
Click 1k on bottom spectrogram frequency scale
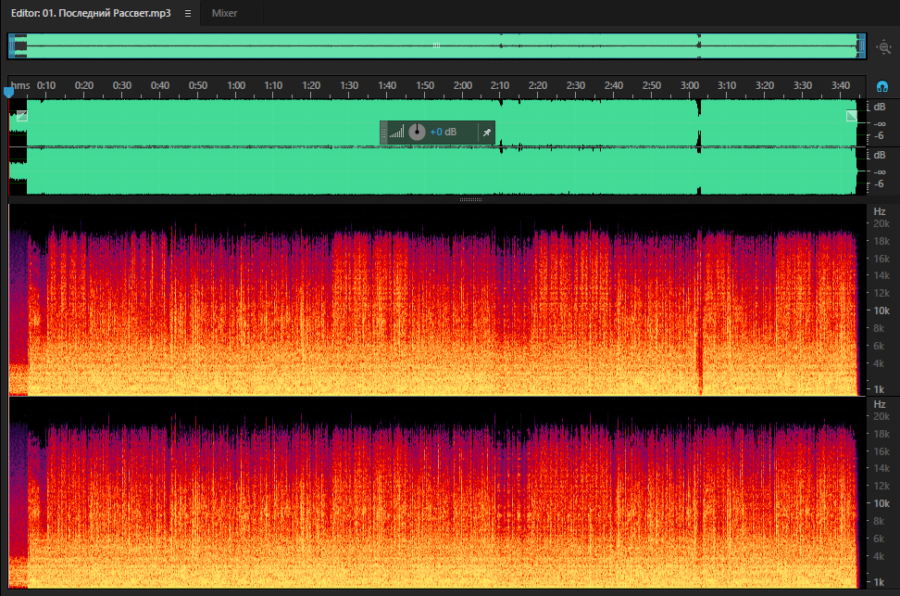879,582
